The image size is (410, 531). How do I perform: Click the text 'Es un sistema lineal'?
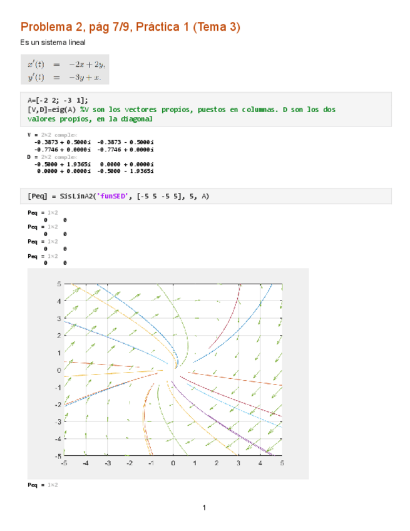click(53, 43)
